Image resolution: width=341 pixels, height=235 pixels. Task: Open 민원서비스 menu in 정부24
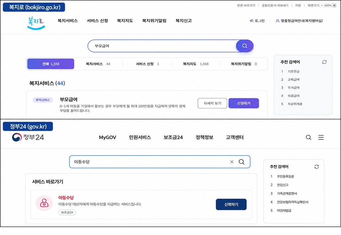point(140,137)
